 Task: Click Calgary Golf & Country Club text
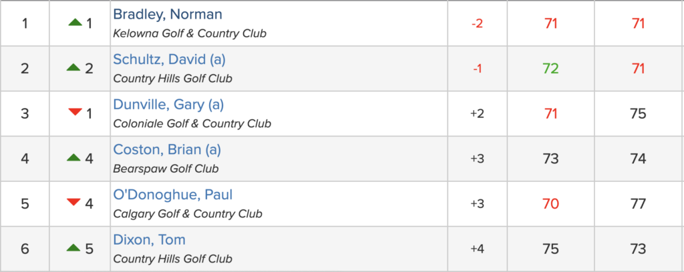(188, 214)
